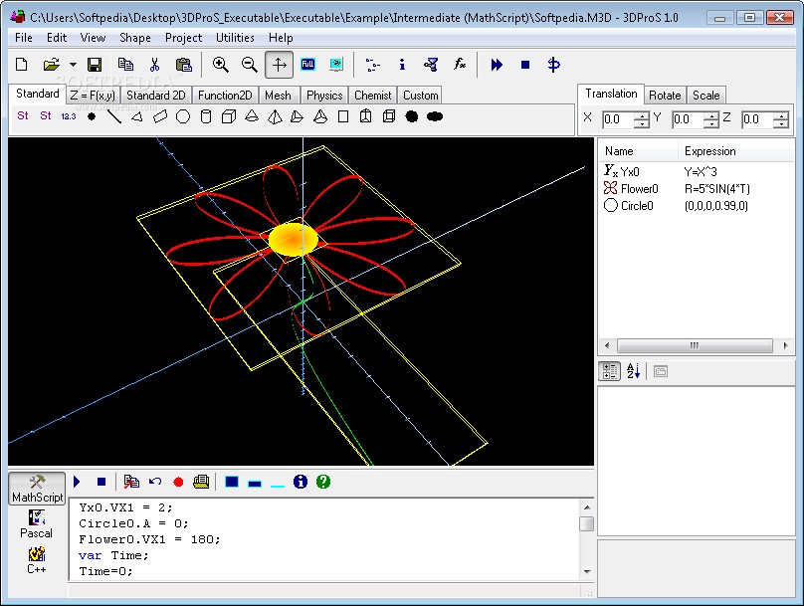Click the fx function icon
Image resolution: width=804 pixels, height=606 pixels.
(x=460, y=65)
